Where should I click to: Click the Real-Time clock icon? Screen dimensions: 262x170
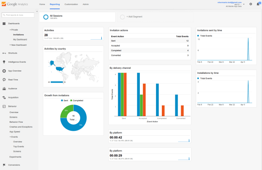point(4,80)
